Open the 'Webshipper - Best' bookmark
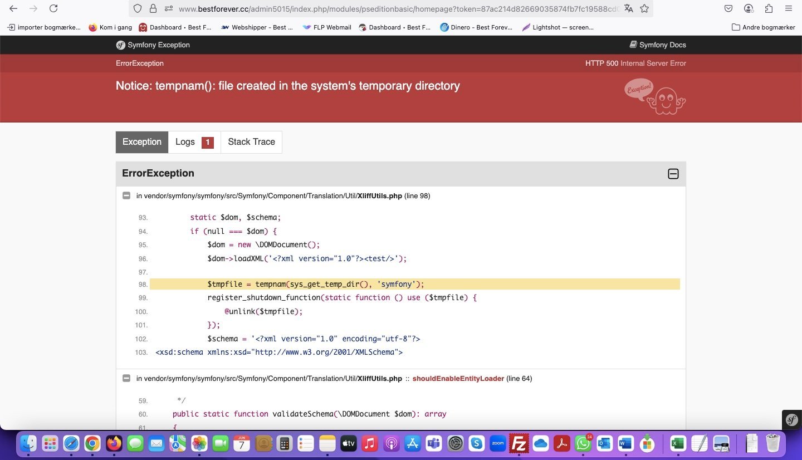 [x=257, y=27]
